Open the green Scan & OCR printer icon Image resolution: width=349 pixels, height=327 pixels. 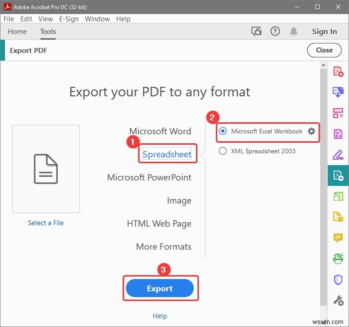338,259
